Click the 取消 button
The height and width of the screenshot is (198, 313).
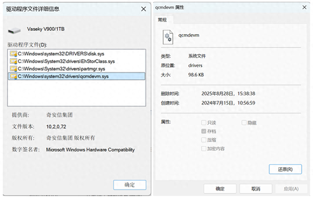(255, 189)
